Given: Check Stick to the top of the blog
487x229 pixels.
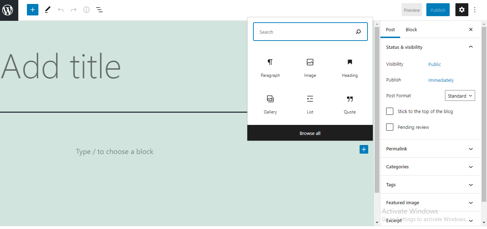Looking at the screenshot, I should 390,111.
